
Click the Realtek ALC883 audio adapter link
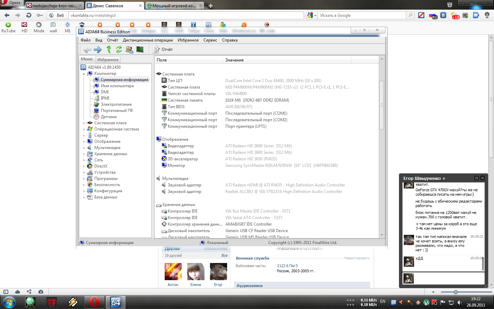tap(283, 192)
